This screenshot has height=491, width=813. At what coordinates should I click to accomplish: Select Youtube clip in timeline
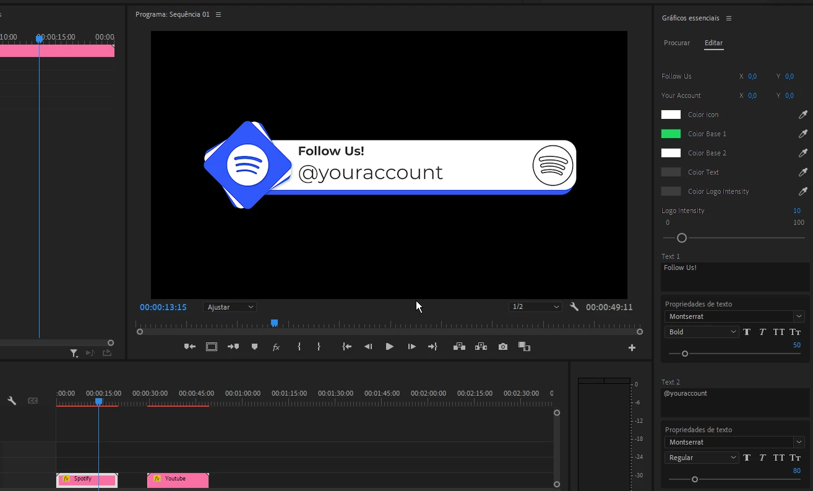coord(178,480)
